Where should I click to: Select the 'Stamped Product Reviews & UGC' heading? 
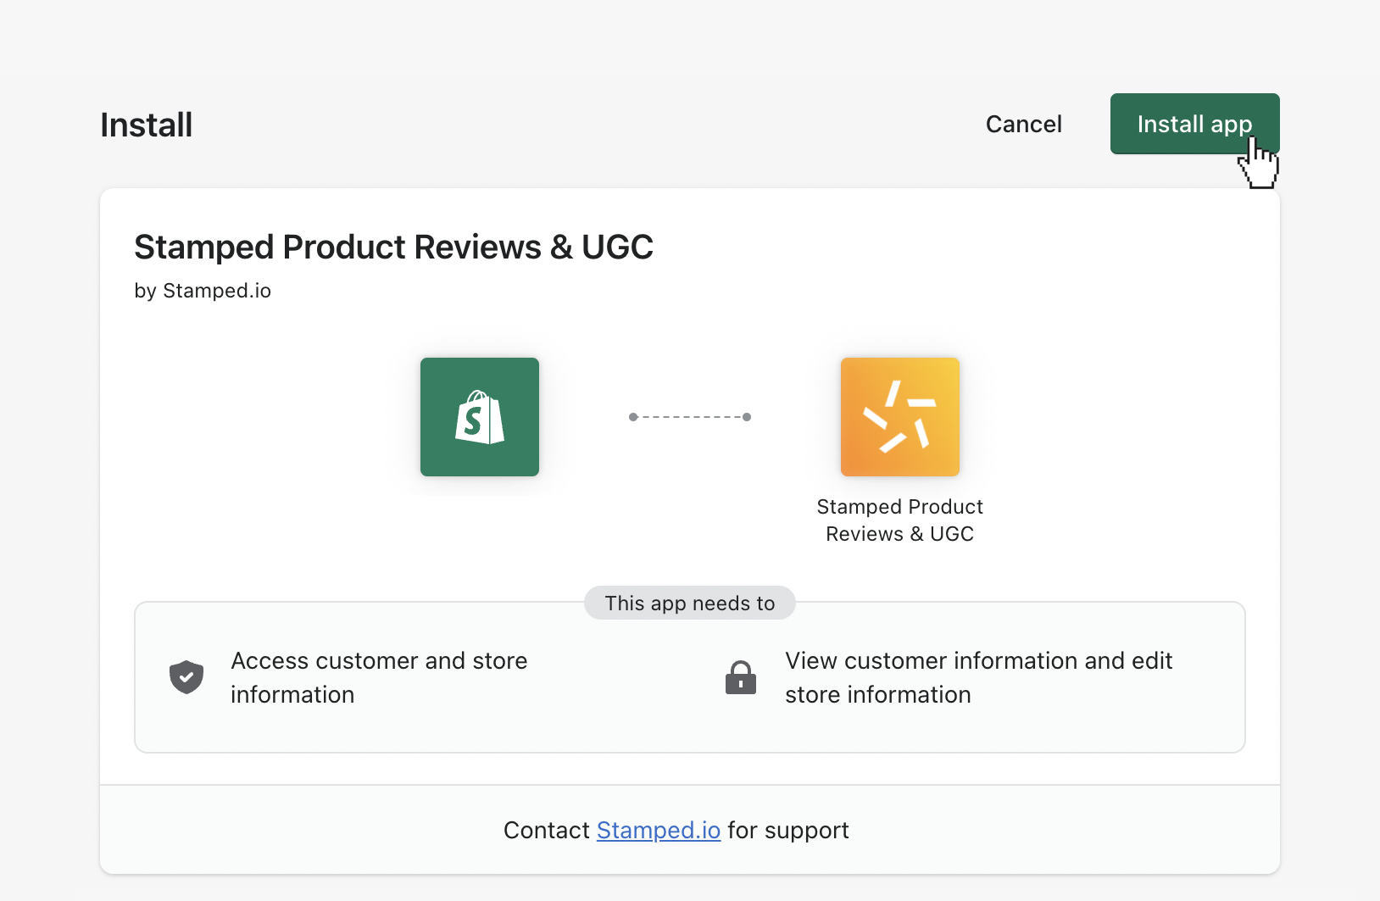pyautogui.click(x=393, y=247)
